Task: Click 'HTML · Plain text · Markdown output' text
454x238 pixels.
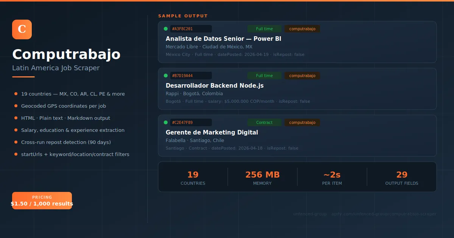Action: pyautogui.click(x=66, y=118)
